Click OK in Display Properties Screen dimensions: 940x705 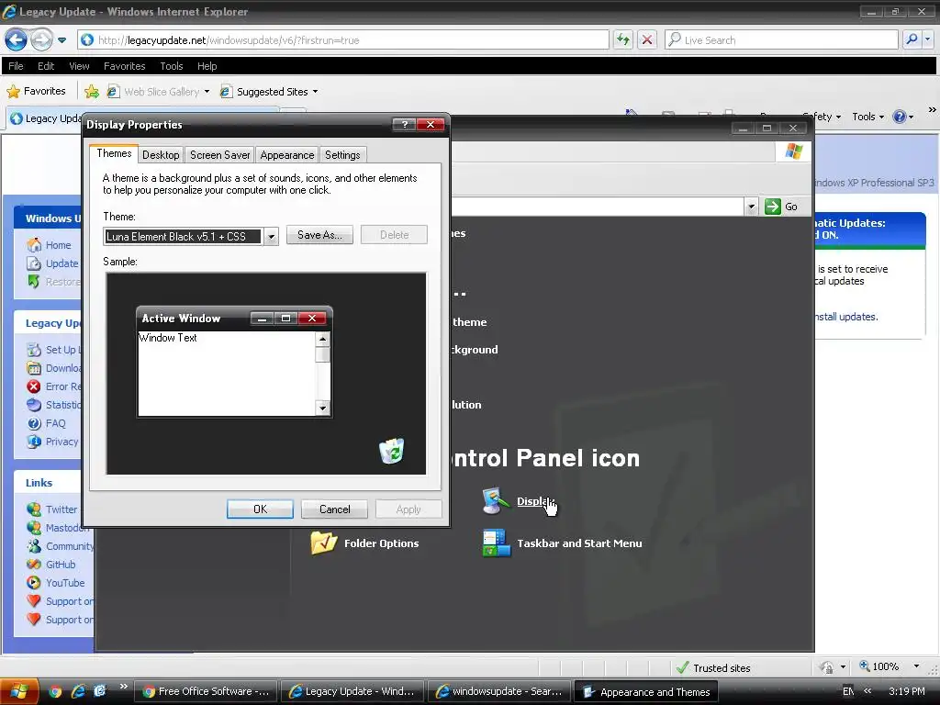(x=260, y=509)
